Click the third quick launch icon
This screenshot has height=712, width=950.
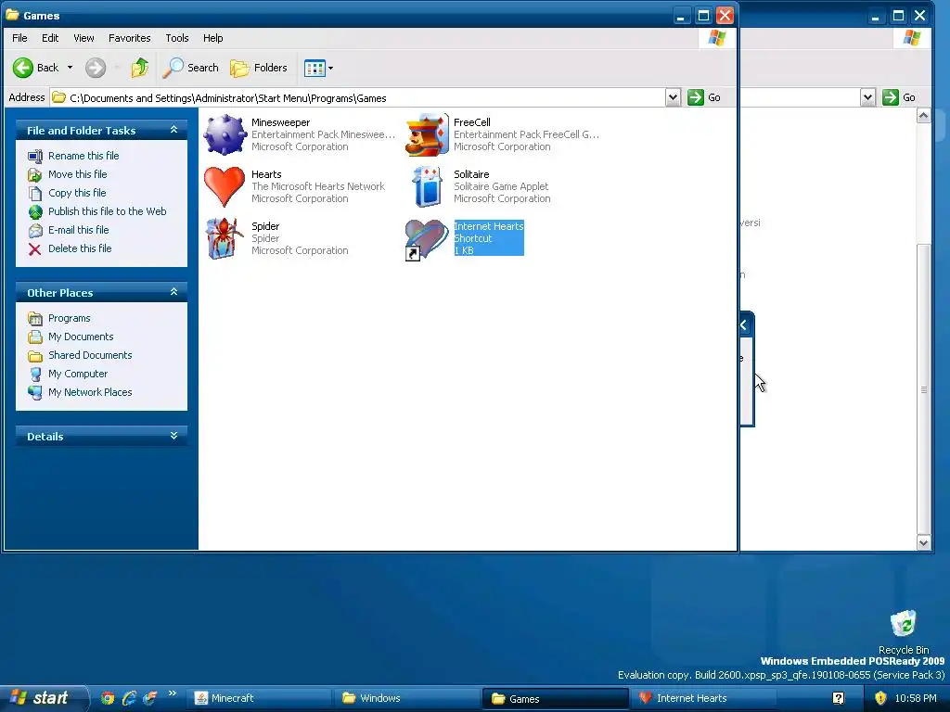149,698
